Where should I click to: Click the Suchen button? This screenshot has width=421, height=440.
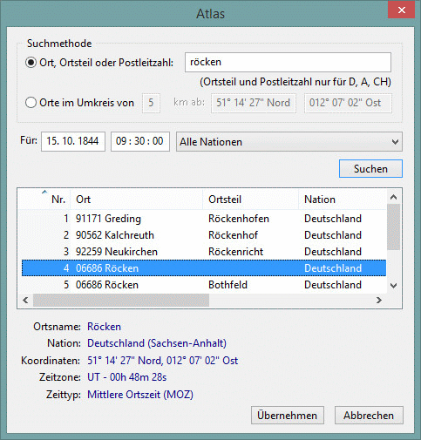point(370,169)
